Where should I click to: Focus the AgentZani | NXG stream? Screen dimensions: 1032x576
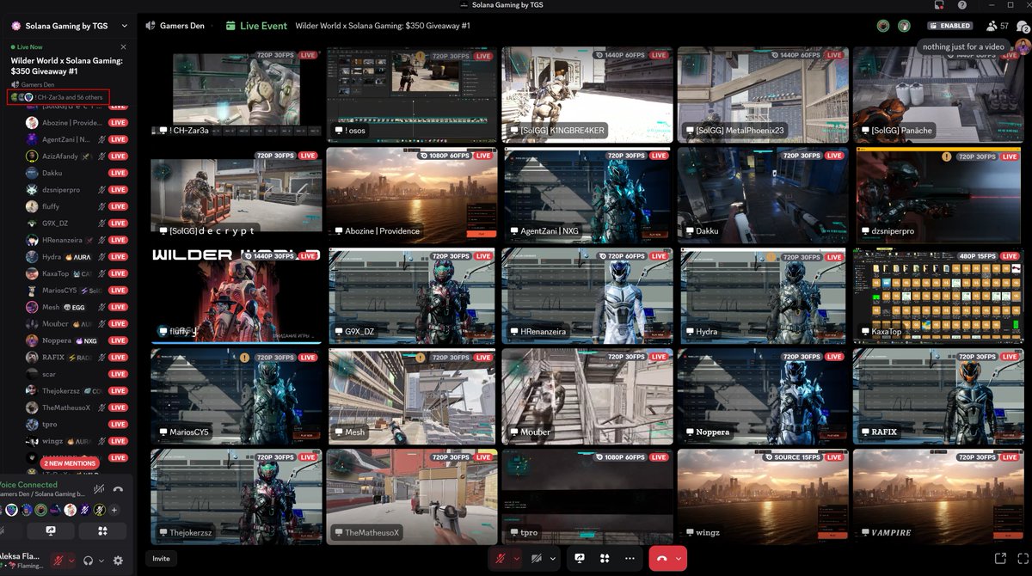coord(587,193)
